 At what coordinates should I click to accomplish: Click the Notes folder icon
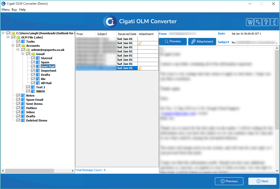pos(23,96)
